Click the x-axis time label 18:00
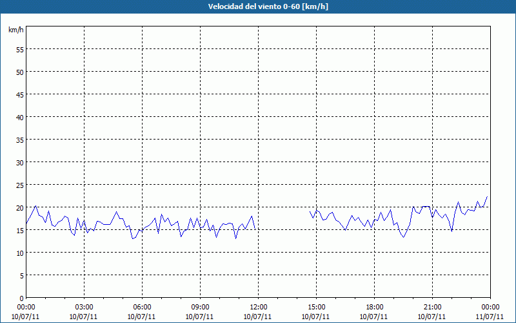 [x=375, y=307]
